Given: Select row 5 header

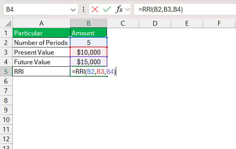Looking at the screenshot, I should [6, 71].
